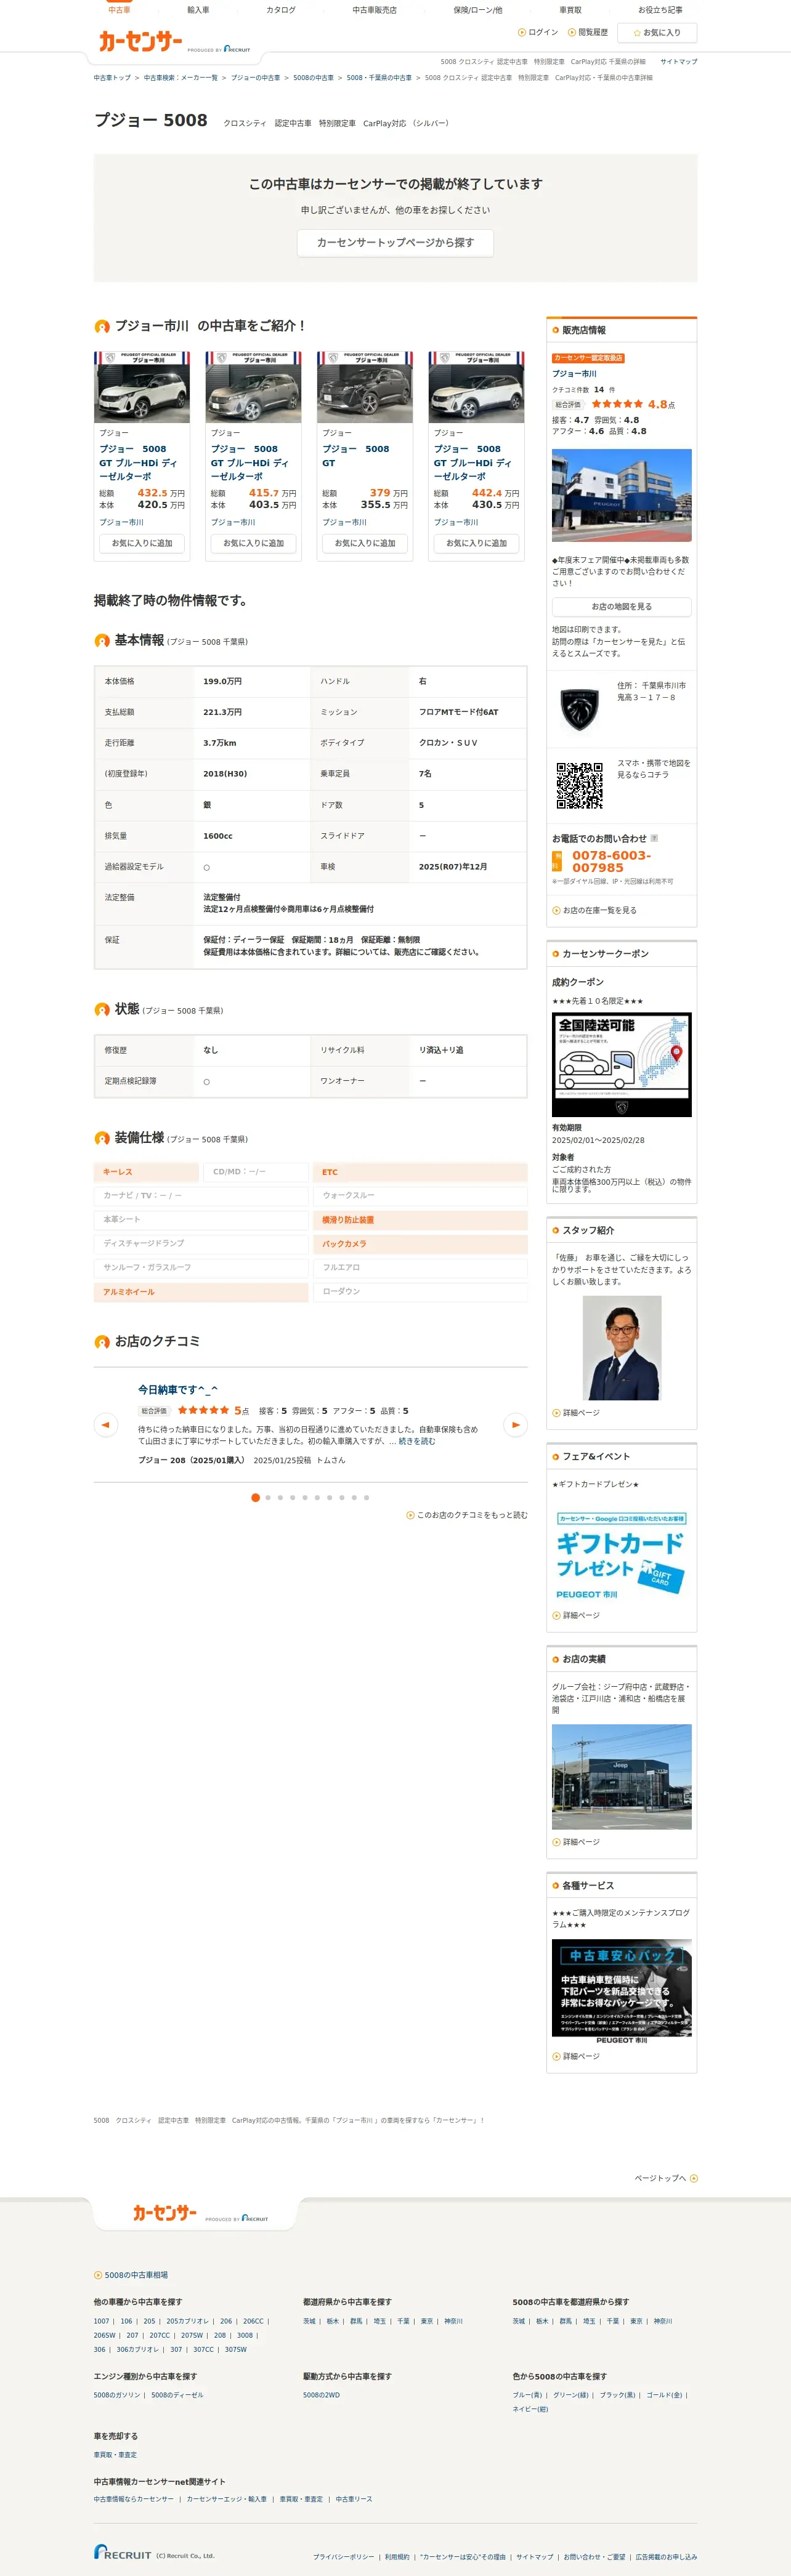Open the カタログ navigation tab
Image resolution: width=791 pixels, height=2576 pixels.
[x=281, y=10]
